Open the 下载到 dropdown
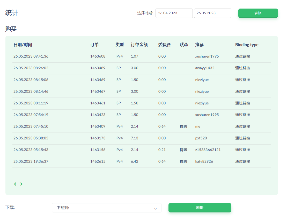This screenshot has height=219, width=287. click(107, 208)
